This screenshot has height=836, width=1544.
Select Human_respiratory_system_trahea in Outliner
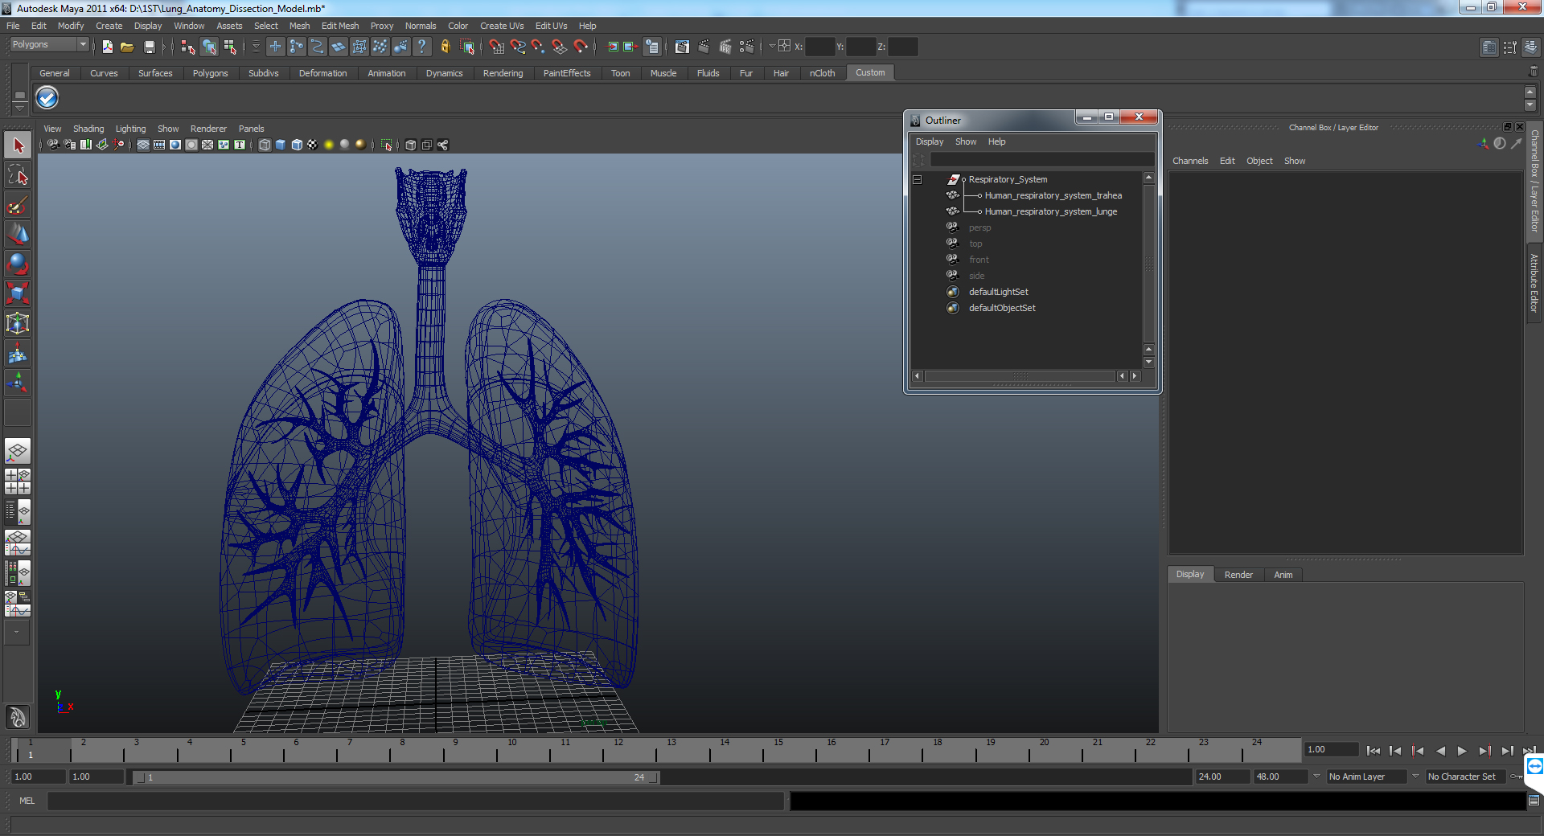coord(1053,195)
